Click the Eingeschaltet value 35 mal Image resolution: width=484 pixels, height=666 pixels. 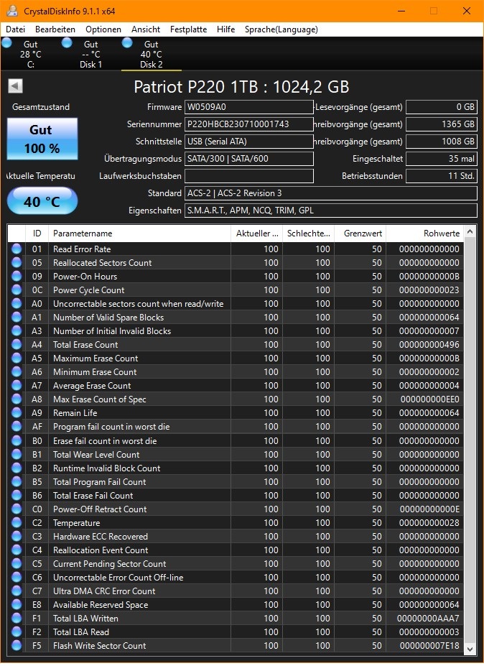[442, 159]
